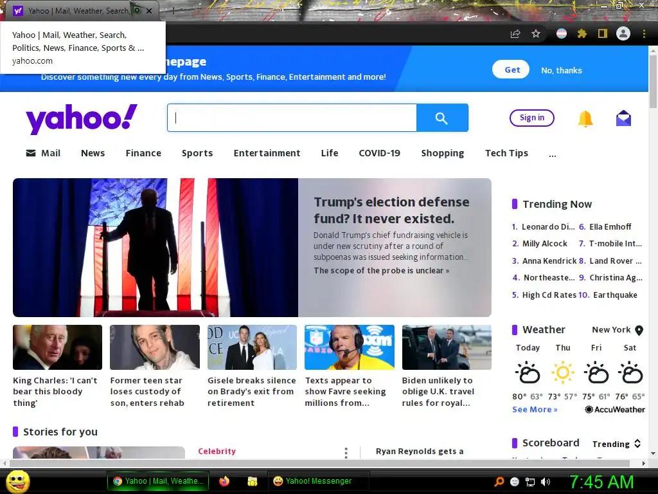This screenshot has width=658, height=494.
Task: Launch Firefox from the taskbar
Action: [224, 481]
